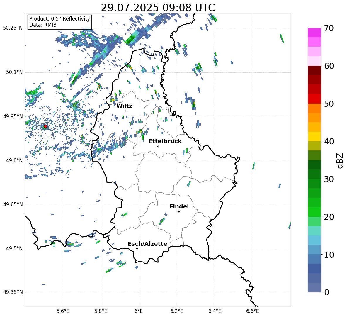Click the 70 value on colorbar
The image size is (347, 317).
(329, 28)
